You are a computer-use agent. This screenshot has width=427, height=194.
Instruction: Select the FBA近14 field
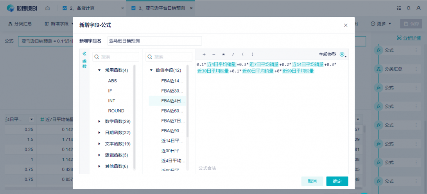click(x=172, y=81)
